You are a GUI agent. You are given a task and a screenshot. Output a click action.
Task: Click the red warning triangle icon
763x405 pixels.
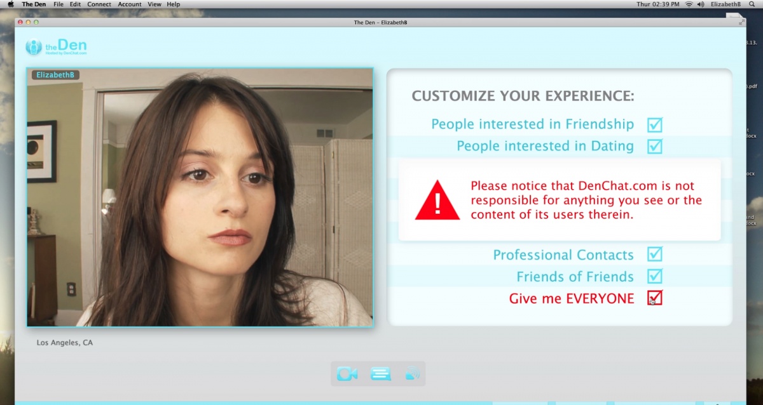[437, 201]
